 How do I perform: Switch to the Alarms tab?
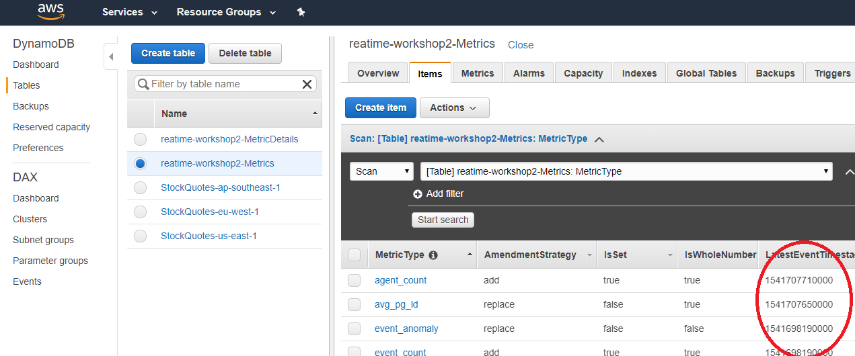pyautogui.click(x=529, y=73)
